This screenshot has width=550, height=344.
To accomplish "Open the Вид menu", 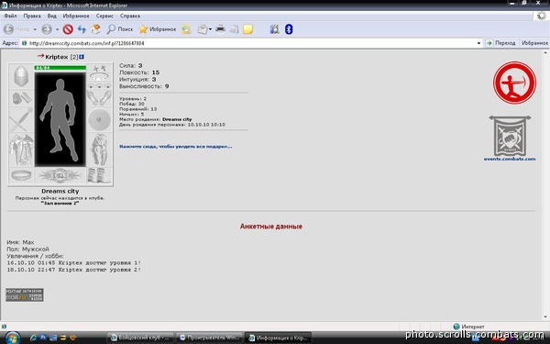I will [x=52, y=16].
